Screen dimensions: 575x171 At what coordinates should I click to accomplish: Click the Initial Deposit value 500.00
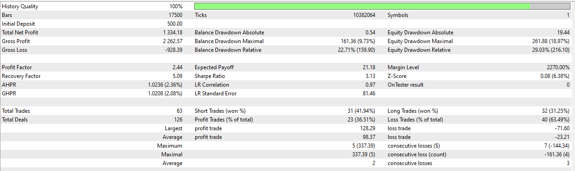click(175, 24)
